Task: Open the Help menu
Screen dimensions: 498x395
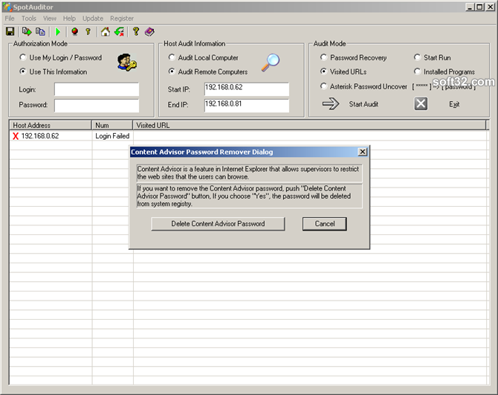Action: (x=69, y=19)
